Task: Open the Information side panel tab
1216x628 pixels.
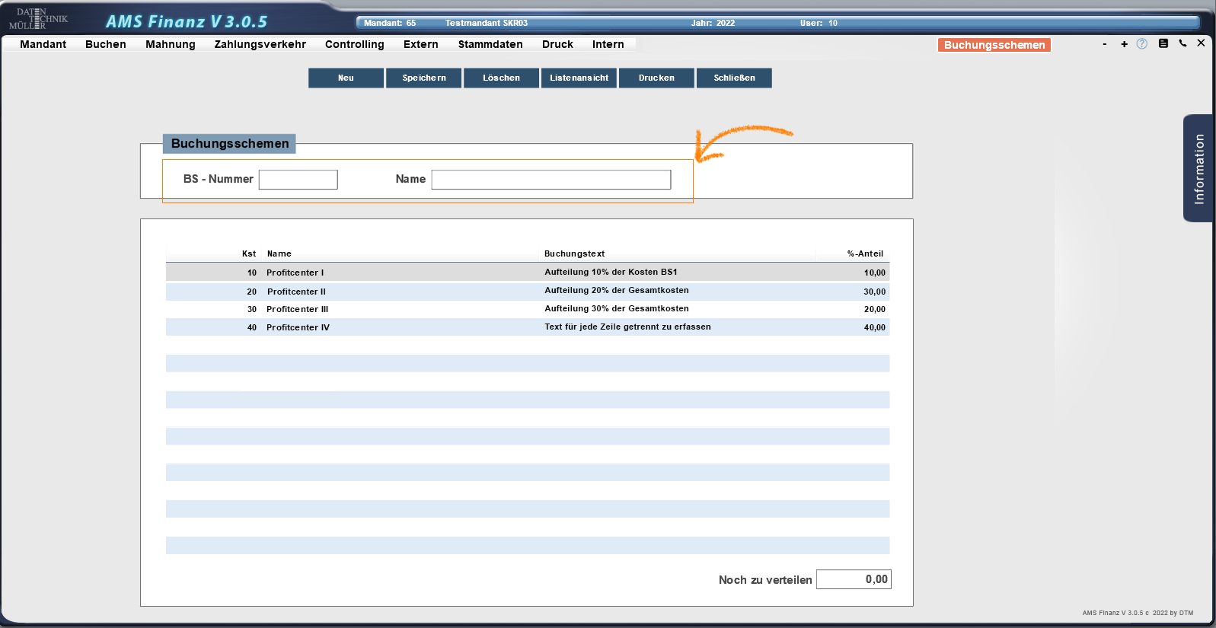Action: tap(1198, 168)
